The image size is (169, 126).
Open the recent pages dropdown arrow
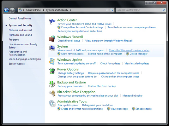point(16,10)
